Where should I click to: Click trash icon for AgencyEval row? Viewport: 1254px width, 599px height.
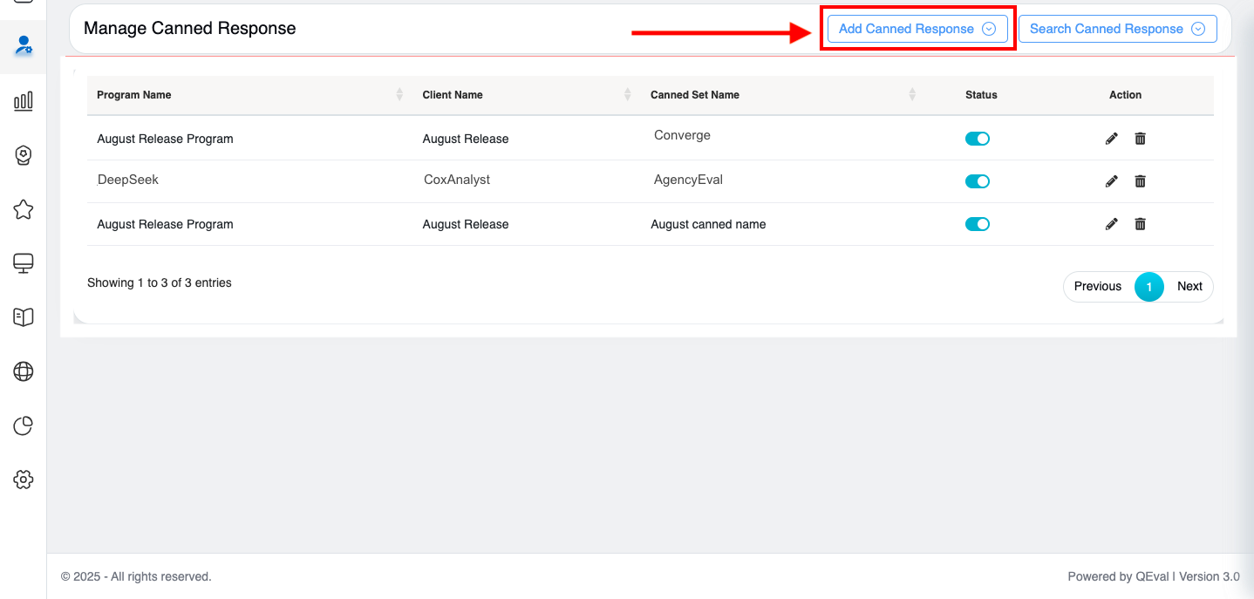(1140, 181)
